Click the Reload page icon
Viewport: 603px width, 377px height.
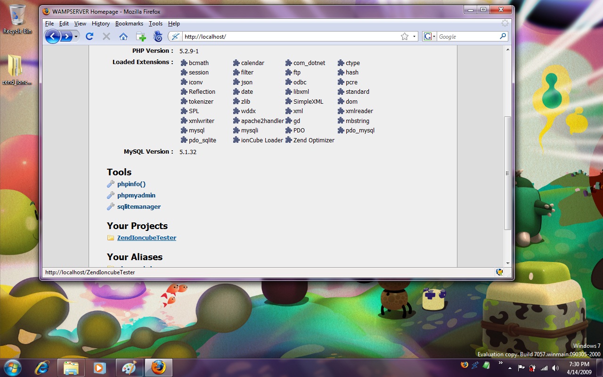[x=90, y=36]
